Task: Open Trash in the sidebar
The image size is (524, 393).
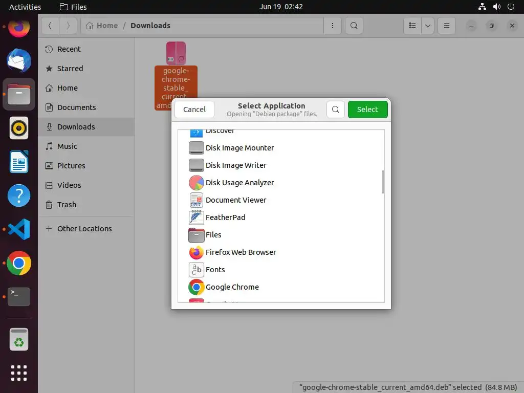Action: coord(86,205)
